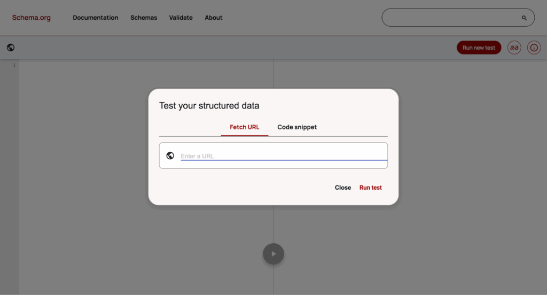This screenshot has width=547, height=295.
Task: Switch to the Code snippet tab
Action: point(297,127)
